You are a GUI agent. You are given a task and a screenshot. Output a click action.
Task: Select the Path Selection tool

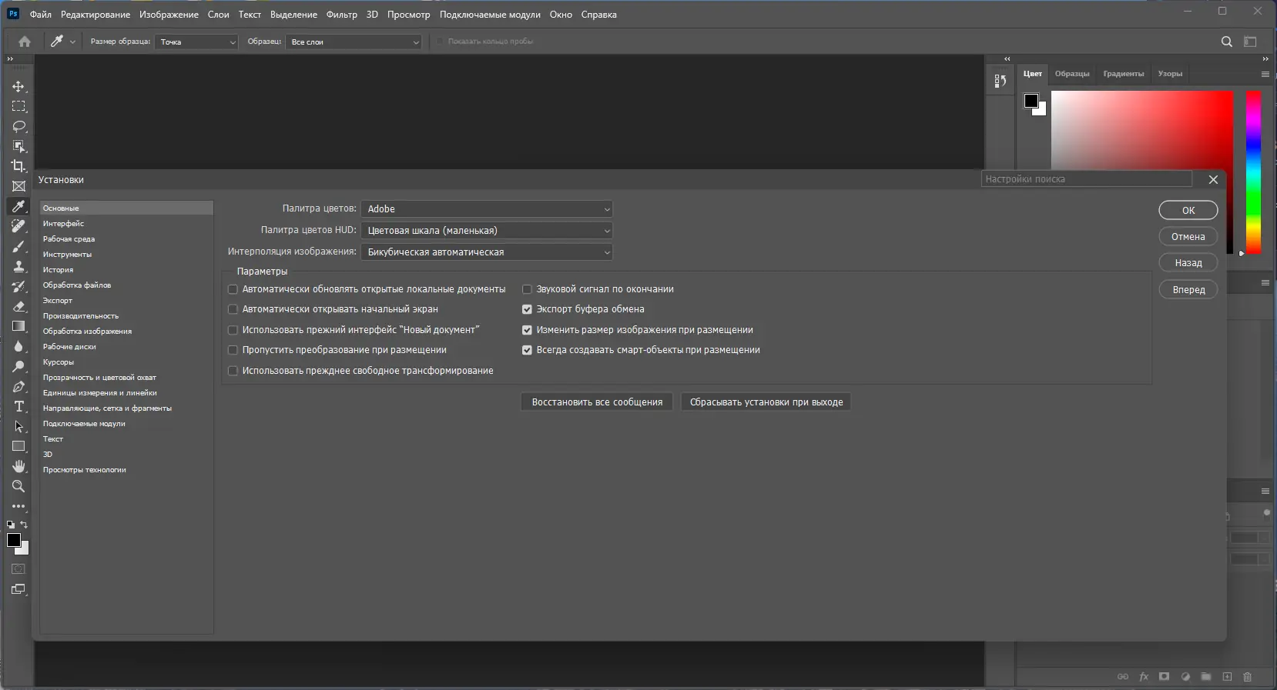pyautogui.click(x=18, y=426)
